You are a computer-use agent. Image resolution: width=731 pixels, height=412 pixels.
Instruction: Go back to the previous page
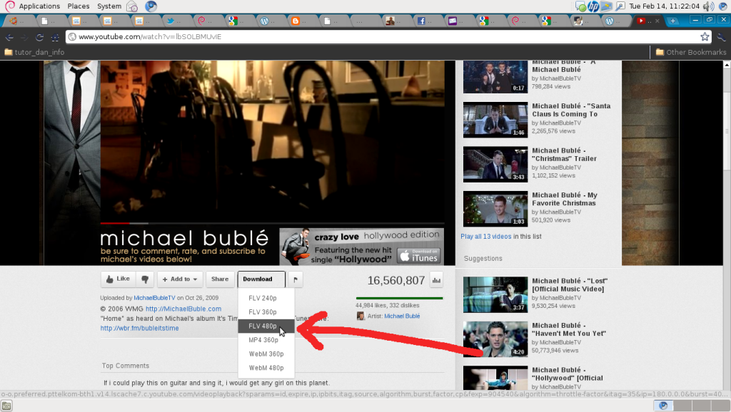tap(9, 37)
